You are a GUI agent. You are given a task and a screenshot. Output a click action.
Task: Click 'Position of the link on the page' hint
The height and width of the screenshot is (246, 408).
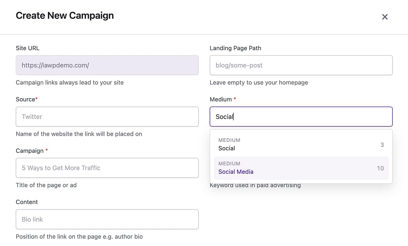79,236
